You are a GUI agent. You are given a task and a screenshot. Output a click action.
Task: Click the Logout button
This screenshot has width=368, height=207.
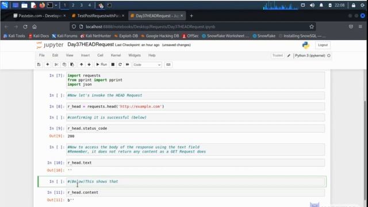[x=323, y=45]
